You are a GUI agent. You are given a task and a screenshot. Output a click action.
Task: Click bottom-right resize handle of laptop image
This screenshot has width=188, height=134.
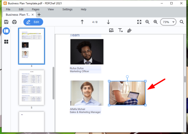click(x=145, y=105)
